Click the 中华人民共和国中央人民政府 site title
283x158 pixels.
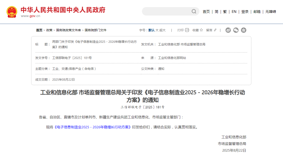63,10
